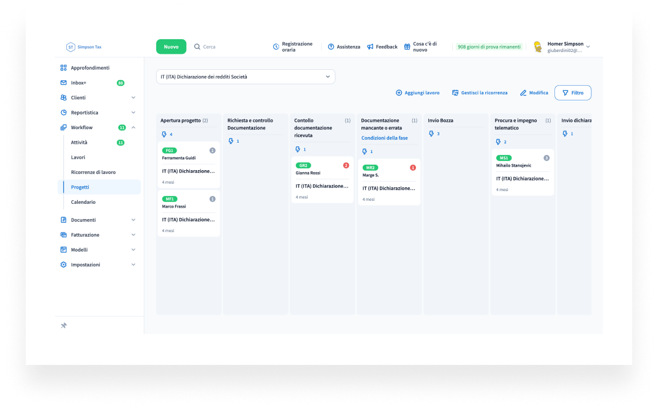
Task: Expand the Impostazioni section chevron
Action: coord(134,265)
